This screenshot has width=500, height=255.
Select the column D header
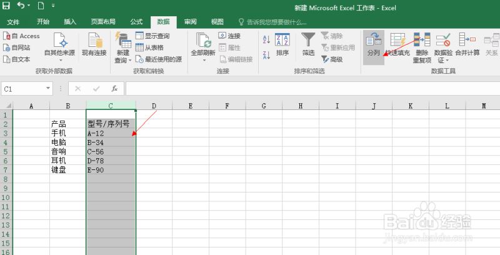(154, 106)
